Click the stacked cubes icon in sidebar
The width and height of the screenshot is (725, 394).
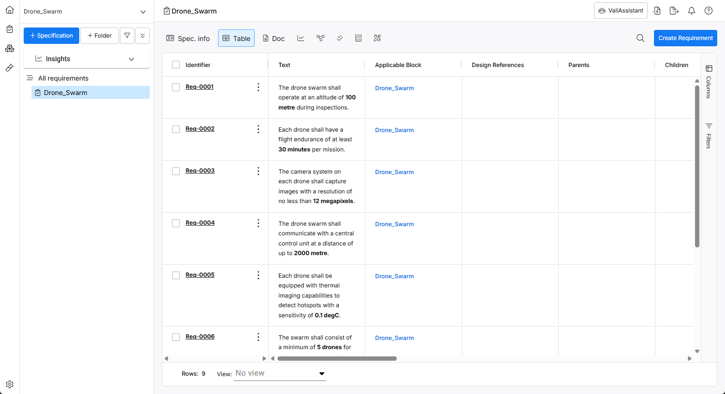point(10,49)
